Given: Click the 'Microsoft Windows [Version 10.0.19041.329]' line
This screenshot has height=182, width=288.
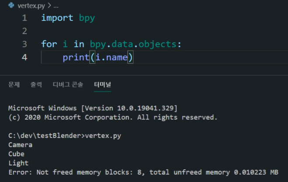Looking at the screenshot, I should click(x=93, y=108).
